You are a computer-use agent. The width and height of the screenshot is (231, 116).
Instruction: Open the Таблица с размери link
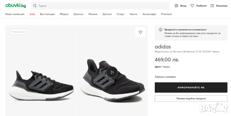point(165,77)
